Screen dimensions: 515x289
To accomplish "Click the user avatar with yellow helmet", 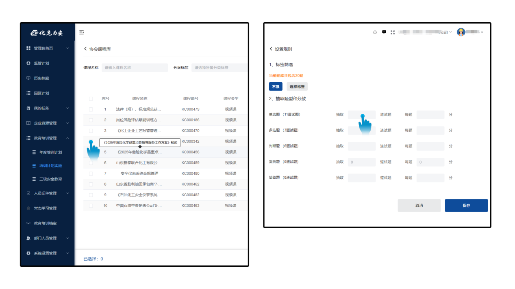I will click(461, 32).
